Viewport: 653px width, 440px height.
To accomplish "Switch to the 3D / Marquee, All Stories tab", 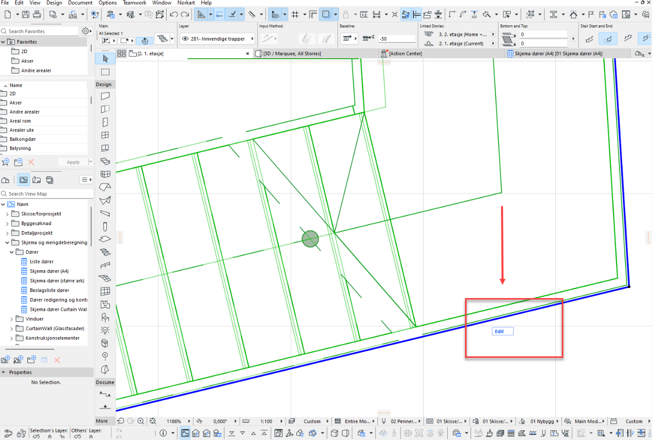I will [292, 53].
